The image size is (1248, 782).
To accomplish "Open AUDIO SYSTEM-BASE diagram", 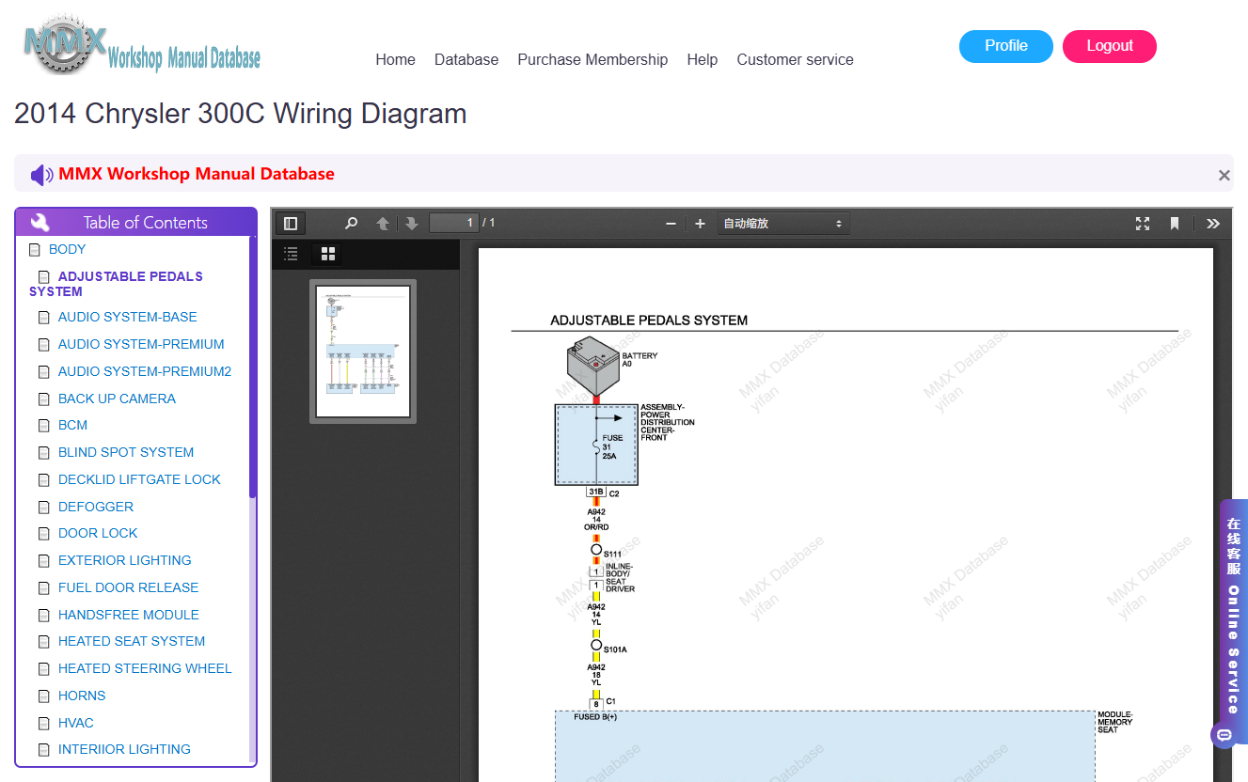I will click(x=127, y=317).
